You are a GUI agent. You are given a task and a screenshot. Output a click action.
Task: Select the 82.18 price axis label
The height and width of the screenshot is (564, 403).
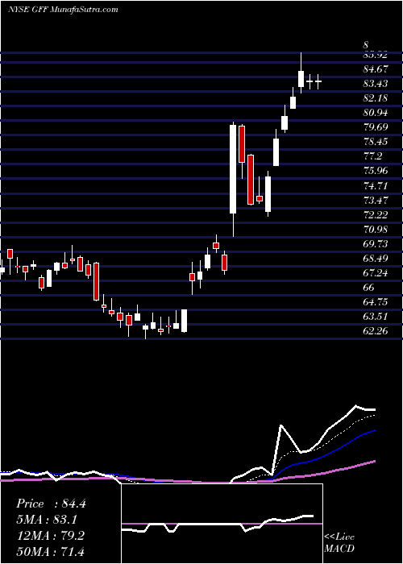tap(376, 97)
